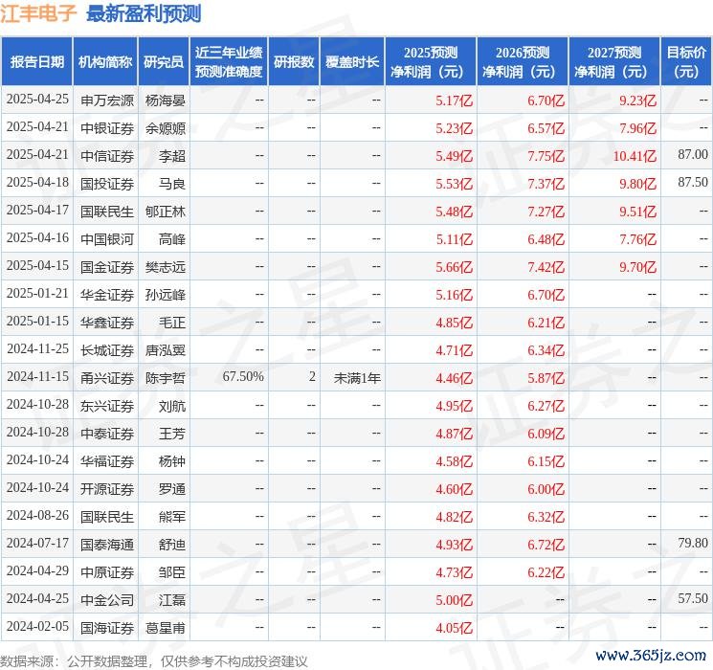713x670 pixels.
Task: Click institution 华福证券
Action: click(x=107, y=461)
